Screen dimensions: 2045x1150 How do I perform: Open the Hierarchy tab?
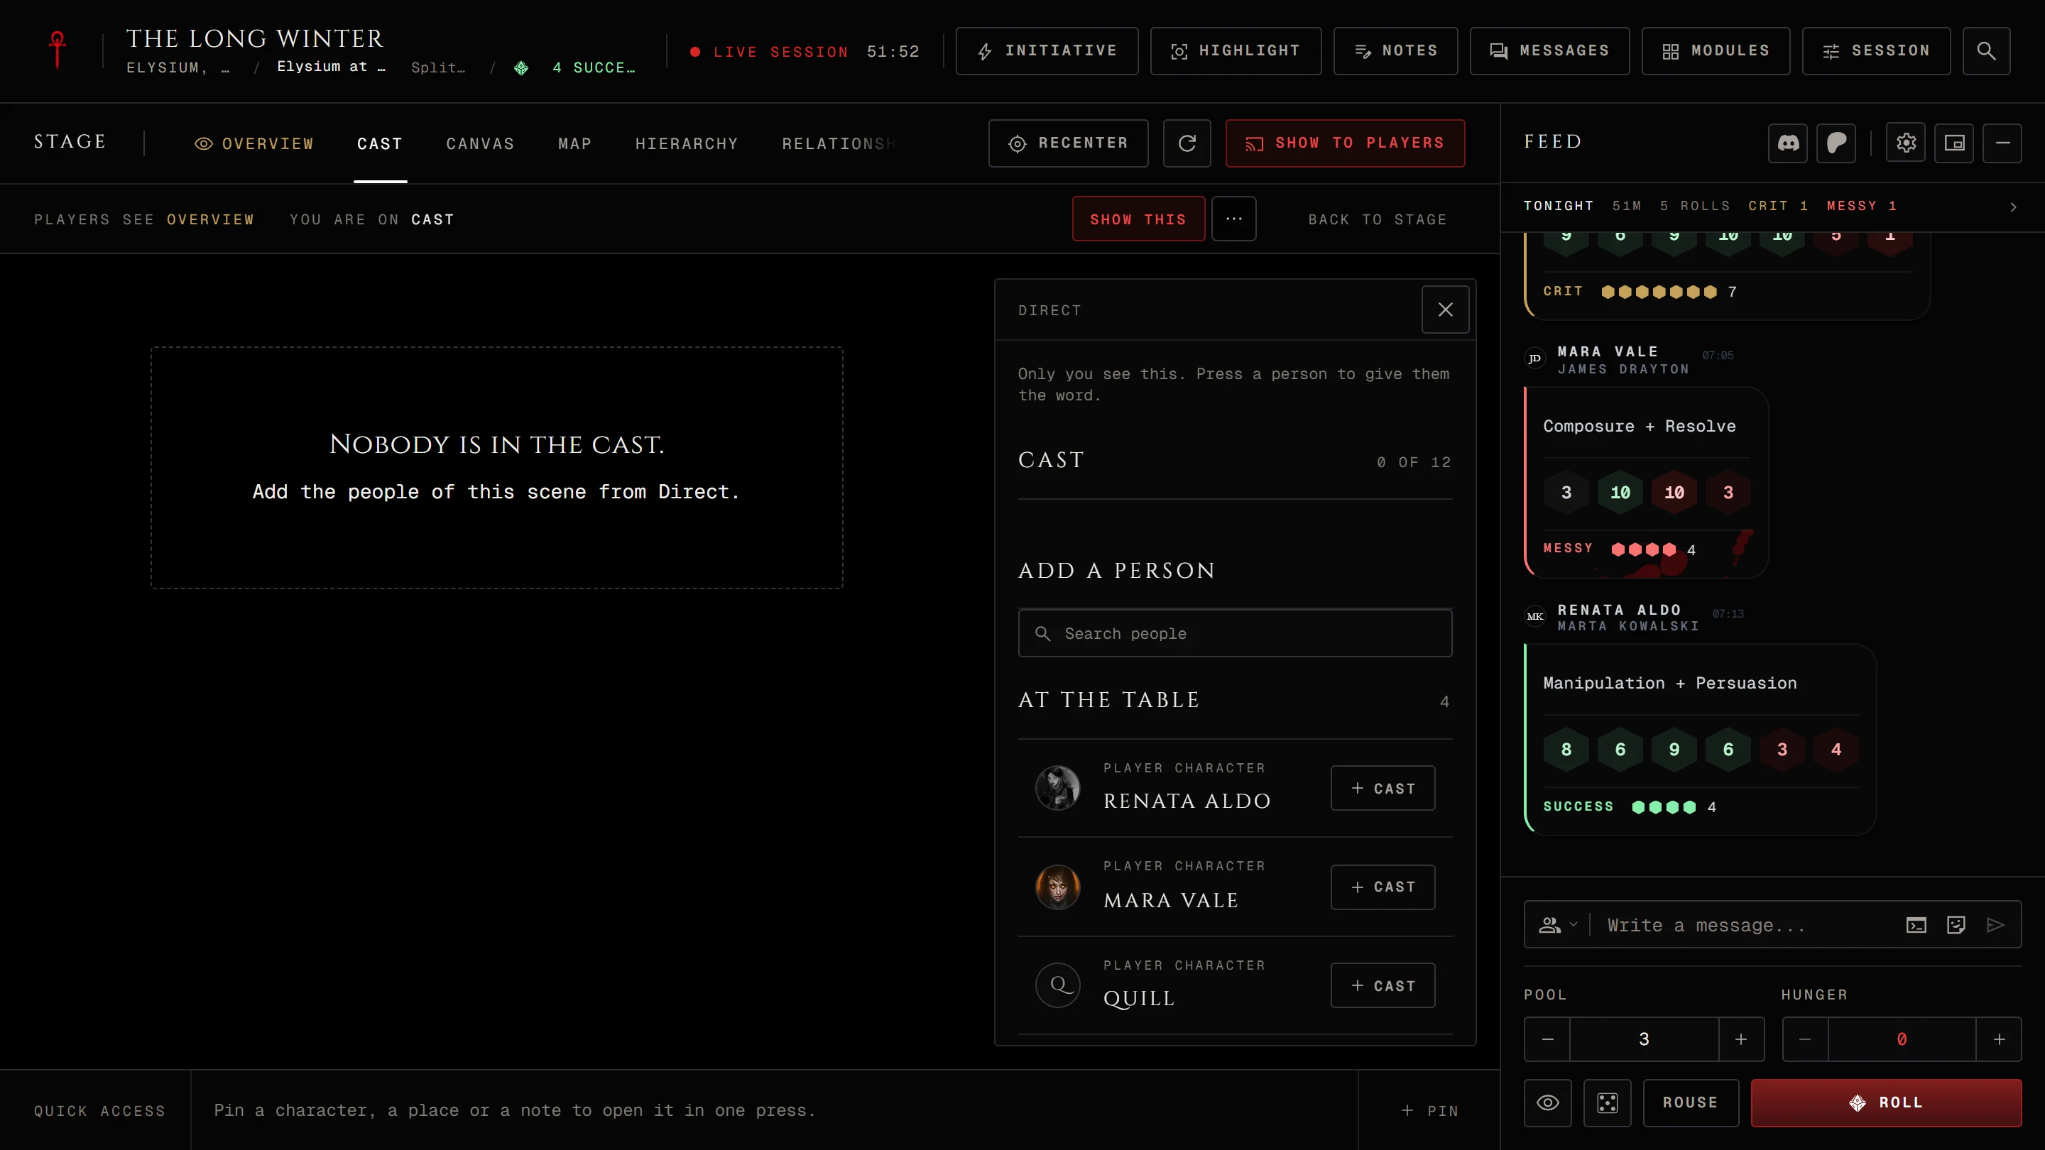coord(687,143)
